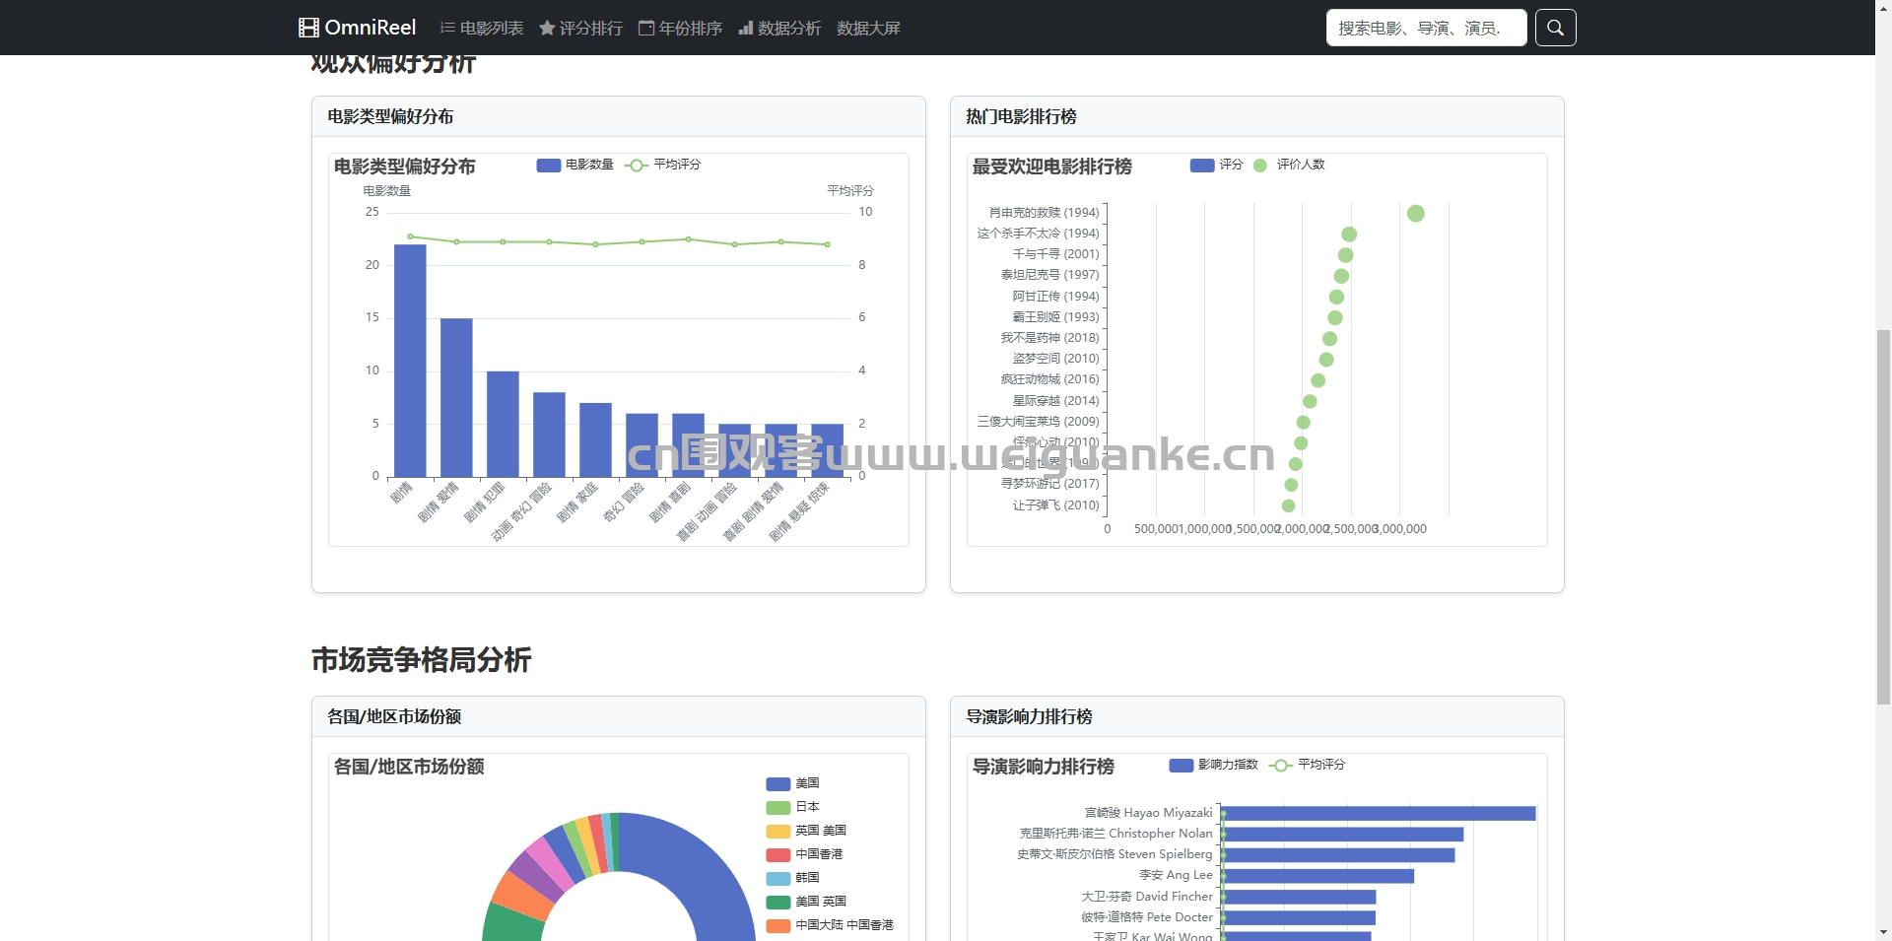Open the 数据大屏 navigation item
Viewport: 1892px width, 941px height.
(x=869, y=28)
